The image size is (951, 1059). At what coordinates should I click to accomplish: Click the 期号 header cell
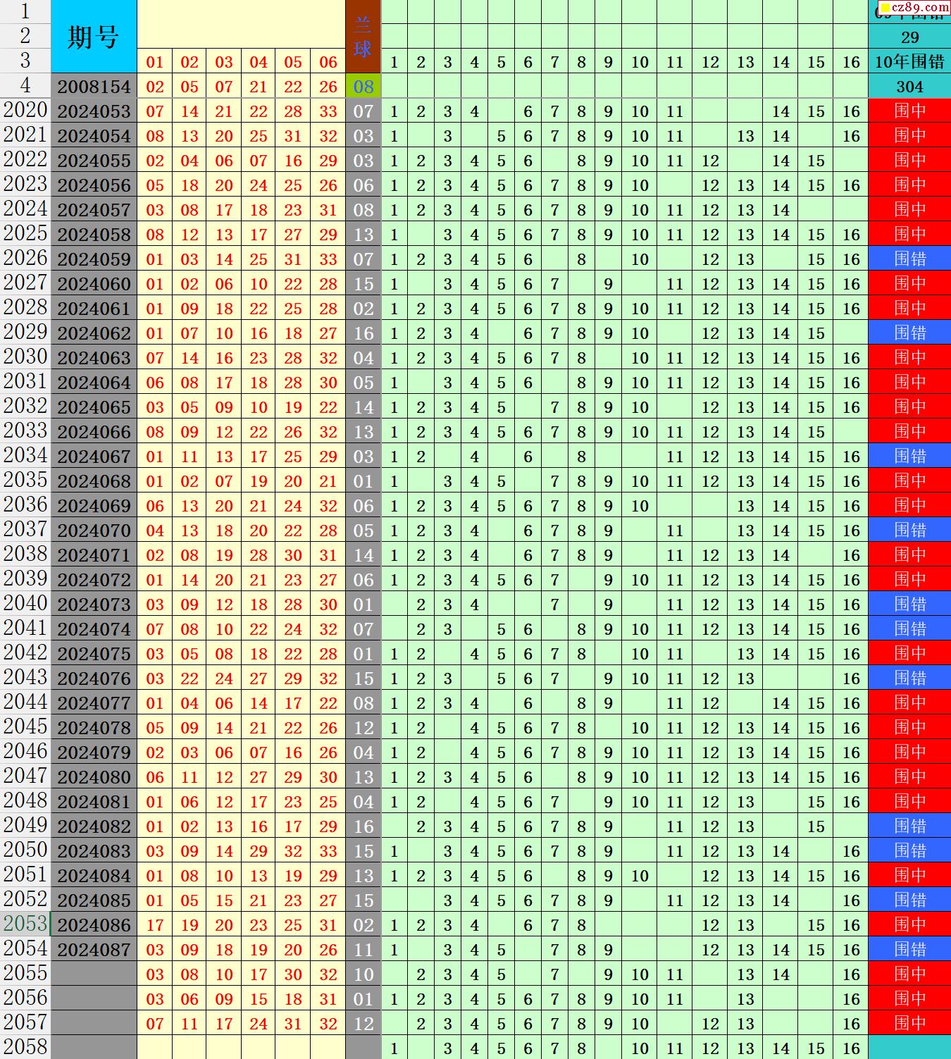[94, 37]
